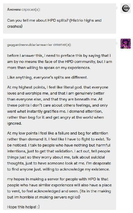
Task: Open the purple avatar of guygardnervuldarianwarrior
Action: 126,44
